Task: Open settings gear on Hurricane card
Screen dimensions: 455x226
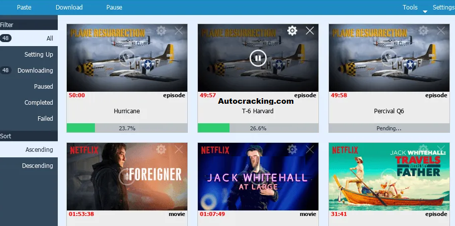Action: coord(161,31)
